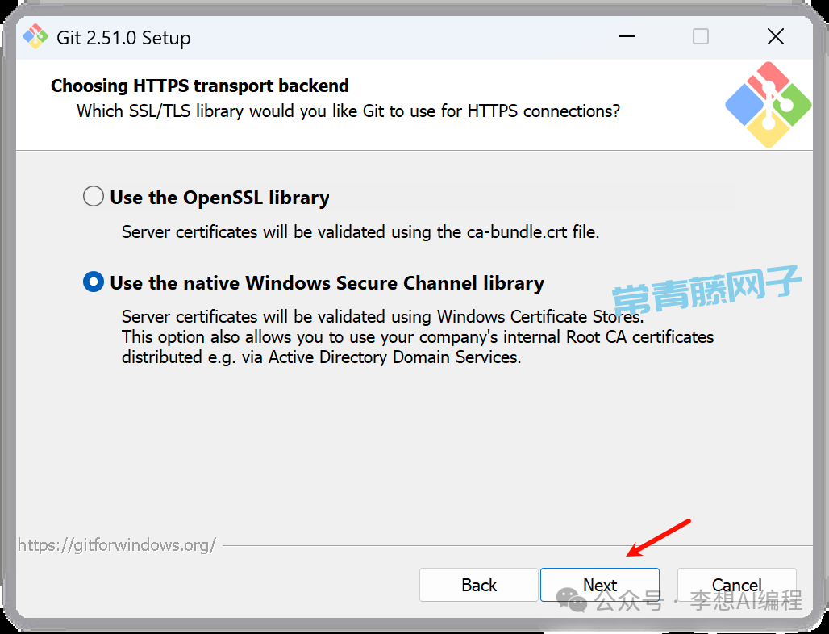Click the blue Chinese watermark text
Screen dimensions: 829x634
coord(706,289)
